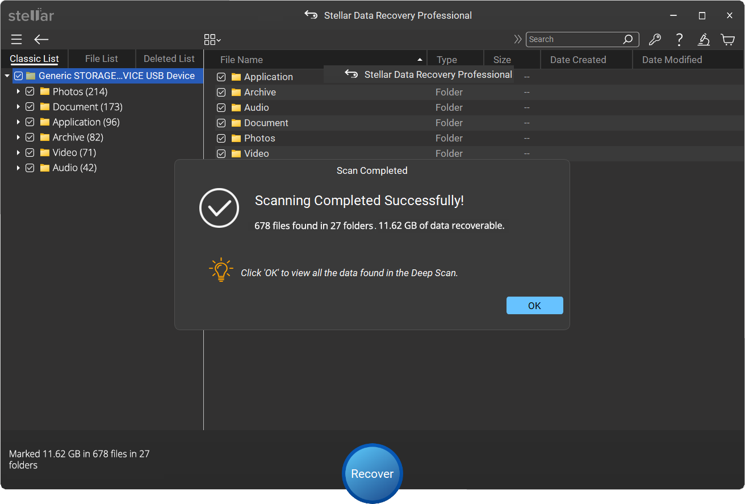Screen dimensions: 745x504
Task: Uncheck the Video (71) tree checkbox
Action: pyautogui.click(x=30, y=153)
